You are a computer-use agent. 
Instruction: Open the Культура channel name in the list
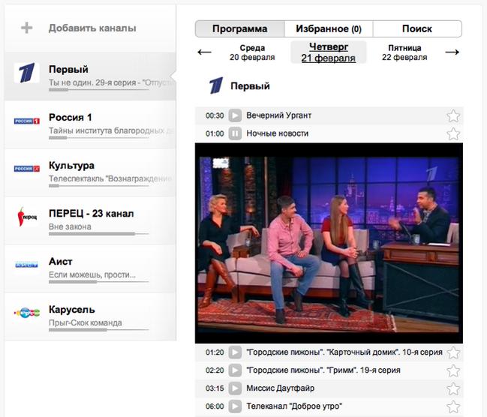point(71,166)
